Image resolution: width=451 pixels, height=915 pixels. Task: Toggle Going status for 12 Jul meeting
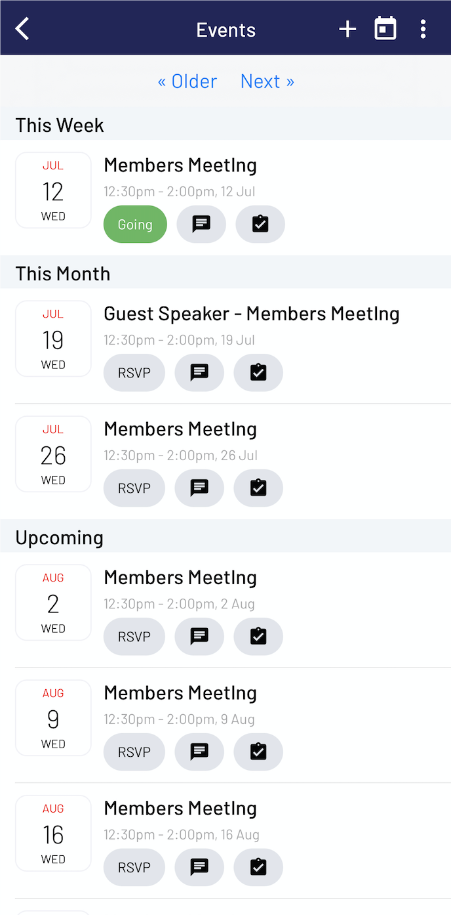pos(135,224)
